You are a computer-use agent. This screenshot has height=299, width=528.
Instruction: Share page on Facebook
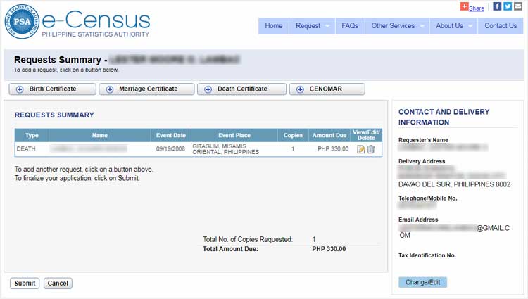pos(497,6)
